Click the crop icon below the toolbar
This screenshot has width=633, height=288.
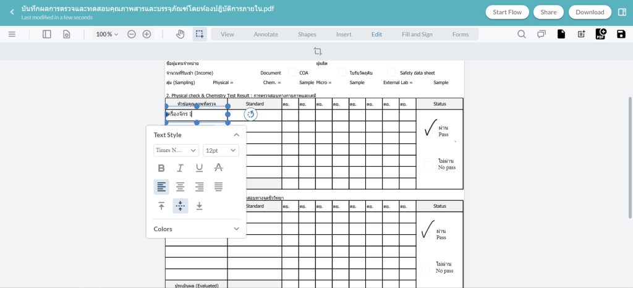tap(318, 51)
